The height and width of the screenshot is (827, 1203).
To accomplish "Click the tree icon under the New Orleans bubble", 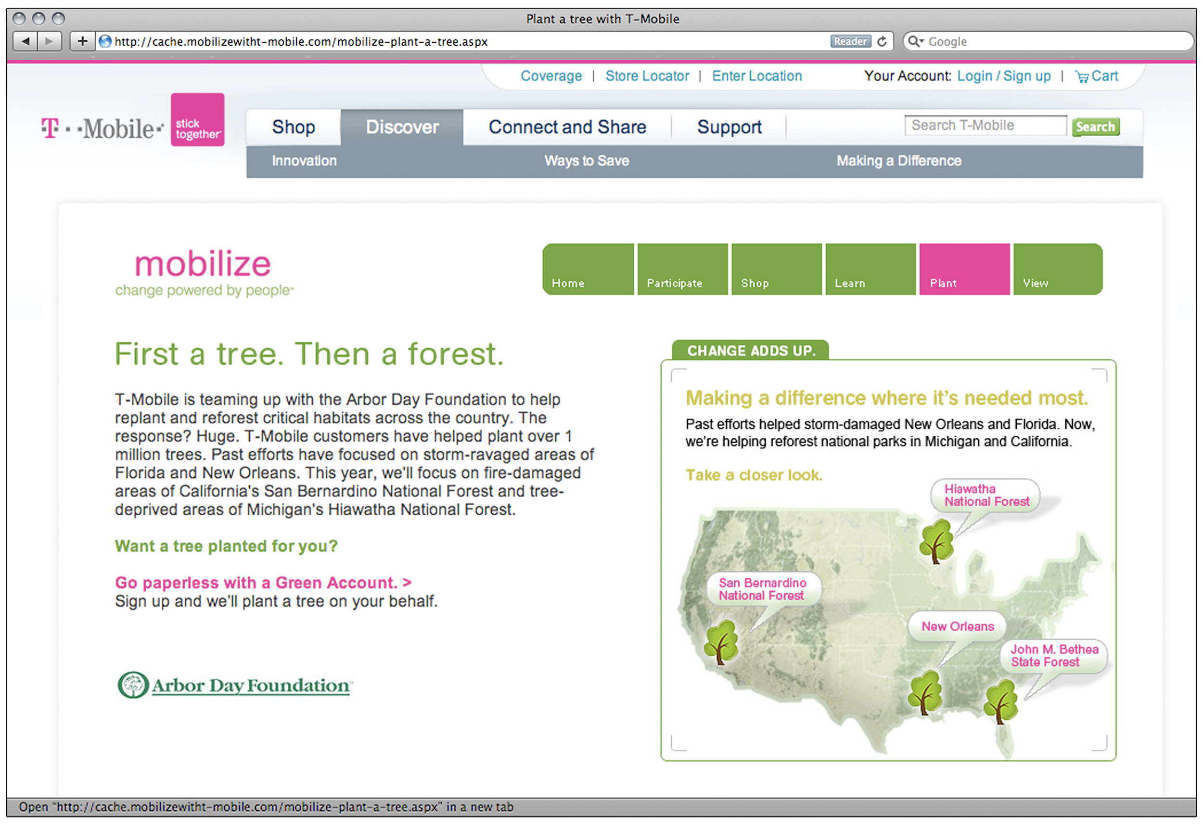I will (925, 693).
